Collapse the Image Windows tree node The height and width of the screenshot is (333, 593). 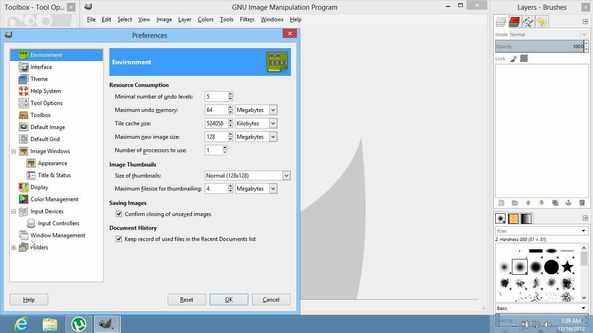[x=13, y=151]
